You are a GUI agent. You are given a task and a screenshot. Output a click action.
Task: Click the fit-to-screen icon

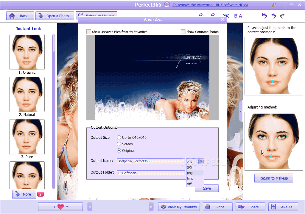(x=226, y=16)
